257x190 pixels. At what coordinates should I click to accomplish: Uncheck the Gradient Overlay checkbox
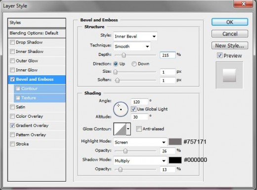(x=12, y=126)
